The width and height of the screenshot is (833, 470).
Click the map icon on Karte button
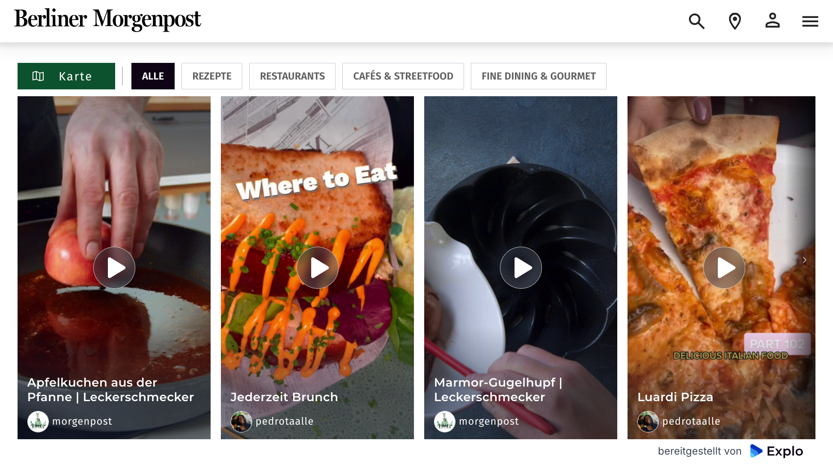(x=38, y=76)
